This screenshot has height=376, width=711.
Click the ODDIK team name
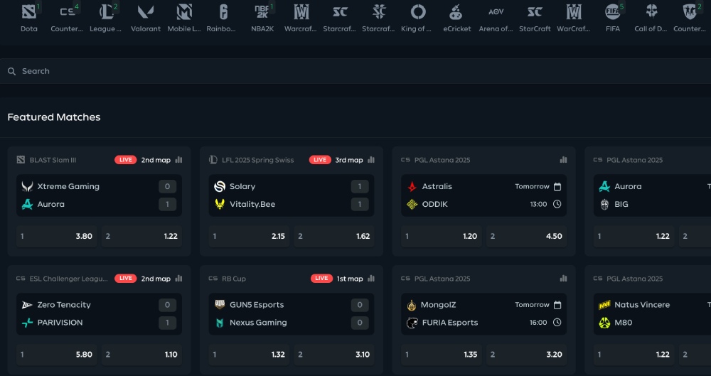pyautogui.click(x=434, y=204)
